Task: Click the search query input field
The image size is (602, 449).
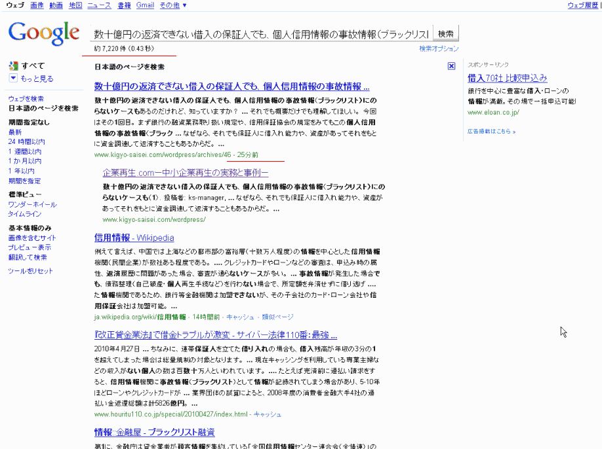Action: (261, 34)
